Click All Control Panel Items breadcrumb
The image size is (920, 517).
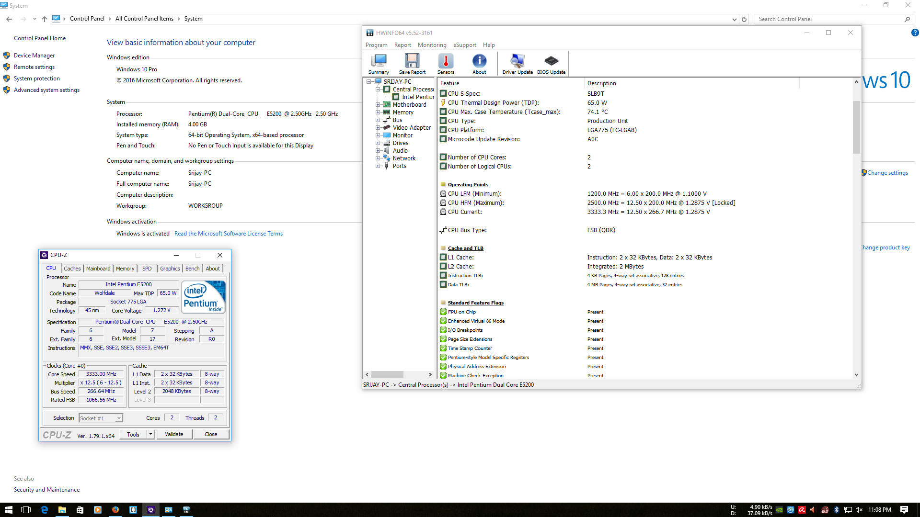tap(144, 19)
